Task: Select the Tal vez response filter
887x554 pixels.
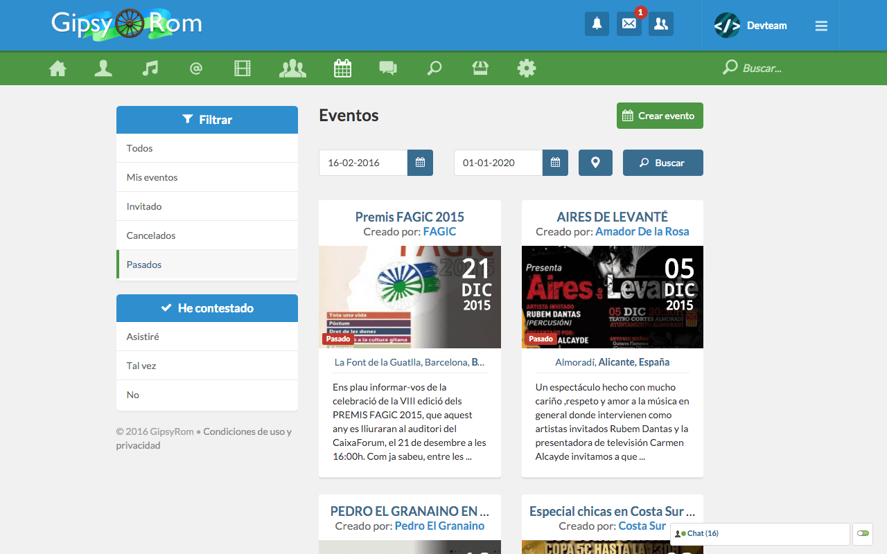Action: pyautogui.click(x=207, y=365)
